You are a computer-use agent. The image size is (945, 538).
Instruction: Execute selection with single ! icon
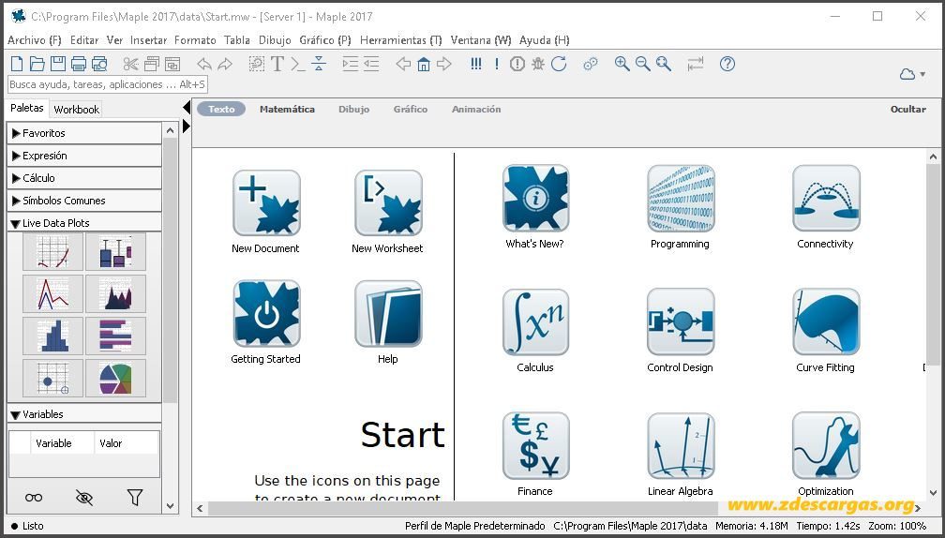click(x=497, y=64)
